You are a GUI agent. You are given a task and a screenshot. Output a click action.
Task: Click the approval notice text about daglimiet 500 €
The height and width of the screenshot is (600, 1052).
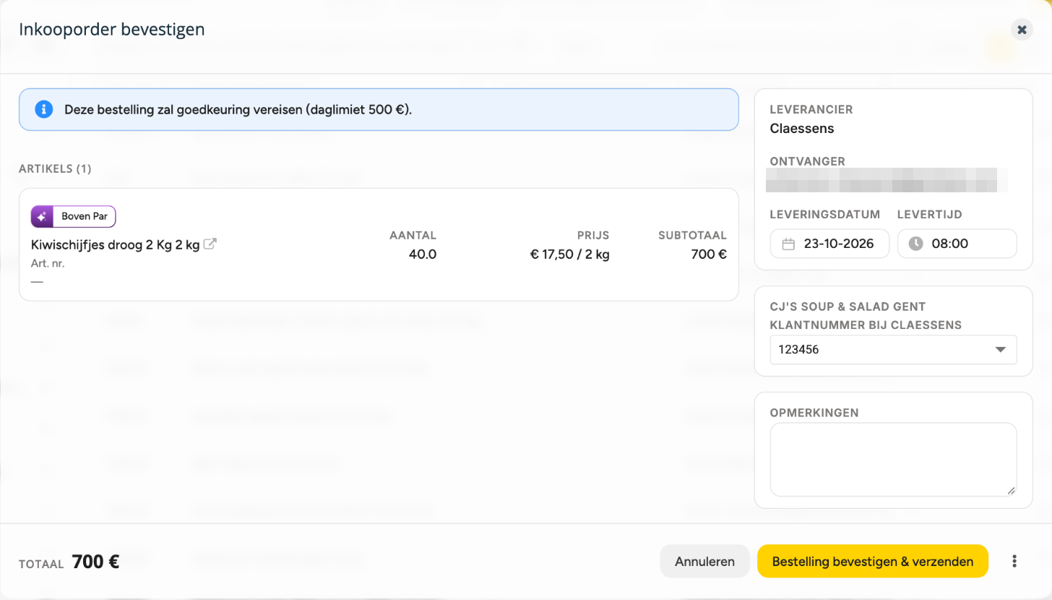pos(238,110)
